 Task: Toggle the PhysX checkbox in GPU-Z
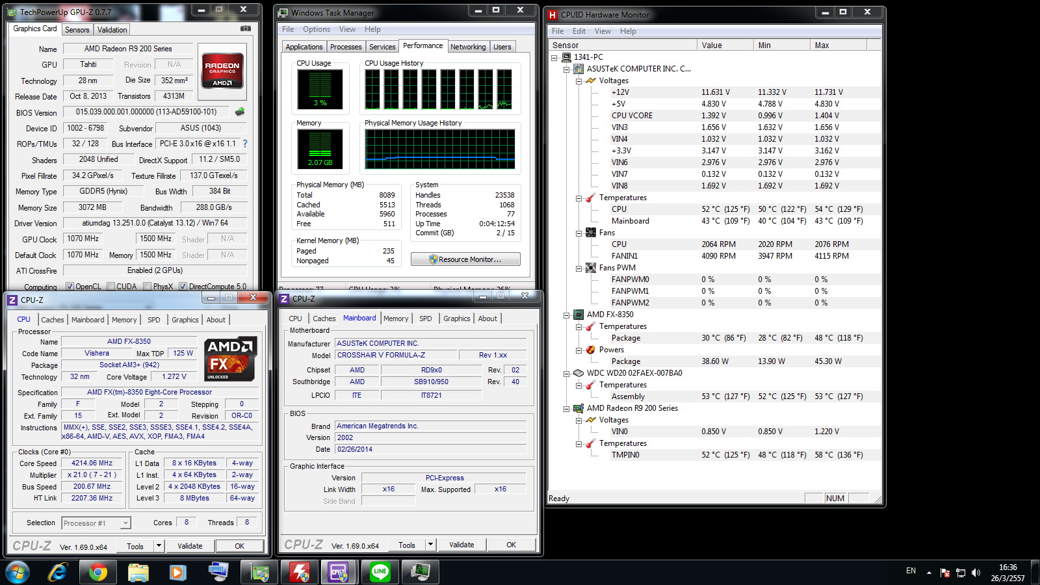(148, 287)
